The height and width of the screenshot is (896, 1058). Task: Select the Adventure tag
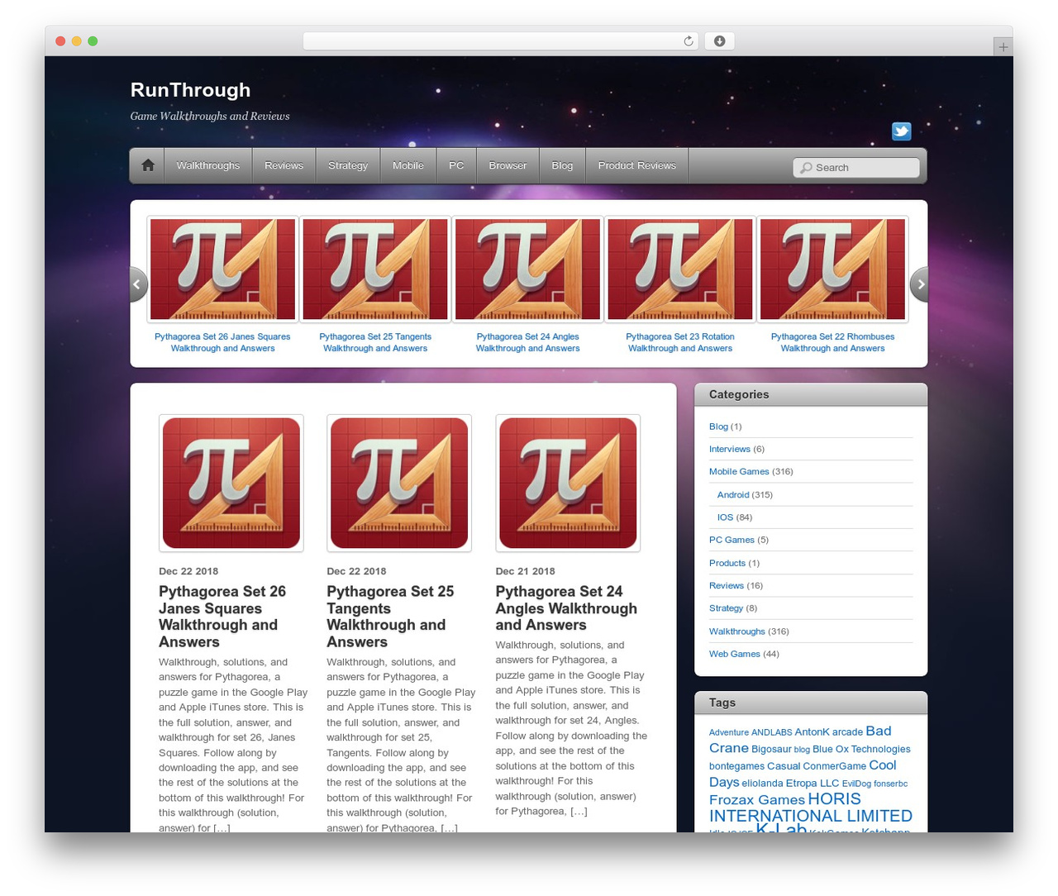tap(729, 732)
